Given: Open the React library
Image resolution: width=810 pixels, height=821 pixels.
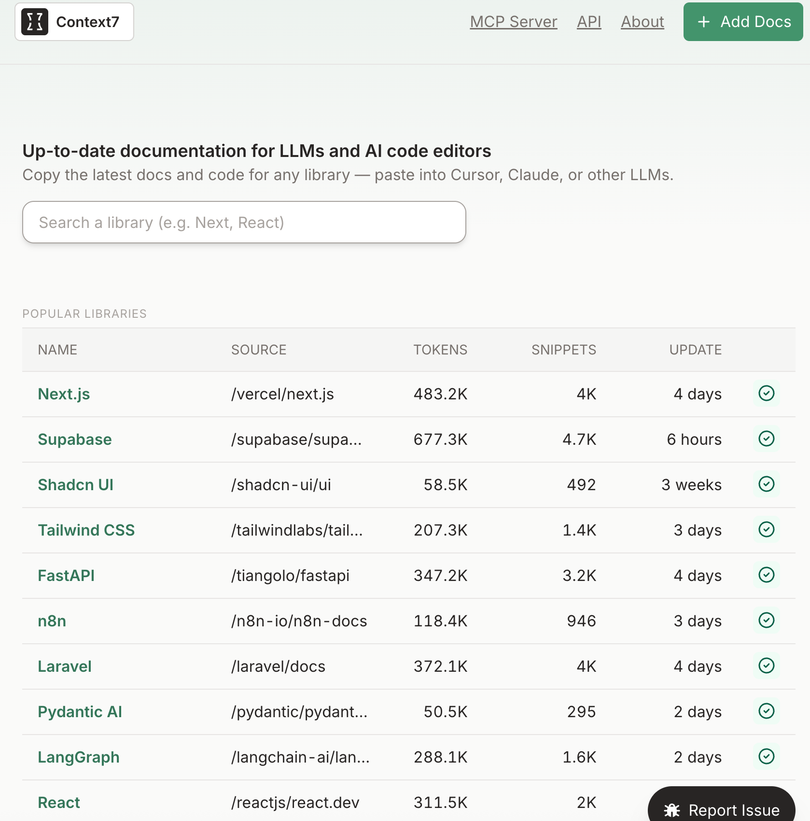Looking at the screenshot, I should click(x=59, y=803).
